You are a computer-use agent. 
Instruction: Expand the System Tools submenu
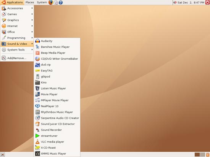[17, 50]
